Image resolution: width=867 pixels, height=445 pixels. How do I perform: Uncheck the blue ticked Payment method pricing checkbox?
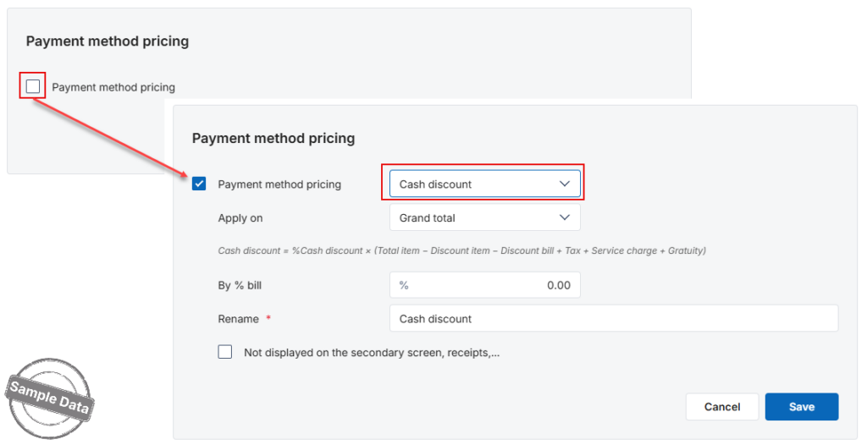(x=199, y=184)
